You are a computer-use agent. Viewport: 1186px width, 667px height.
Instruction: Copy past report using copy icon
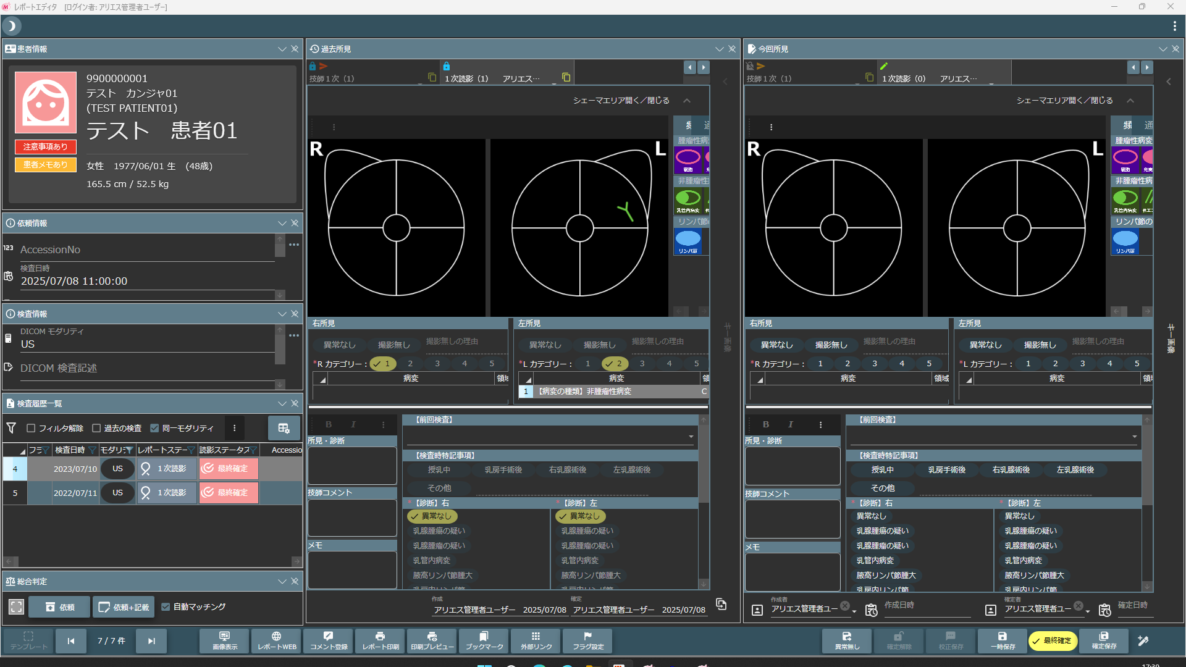pos(721,604)
